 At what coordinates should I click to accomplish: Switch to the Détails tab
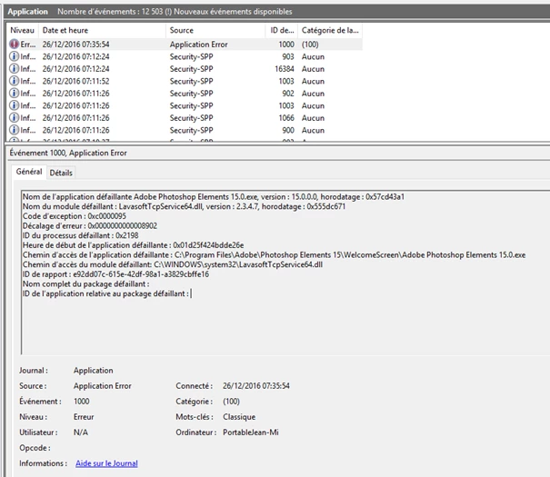click(x=61, y=173)
